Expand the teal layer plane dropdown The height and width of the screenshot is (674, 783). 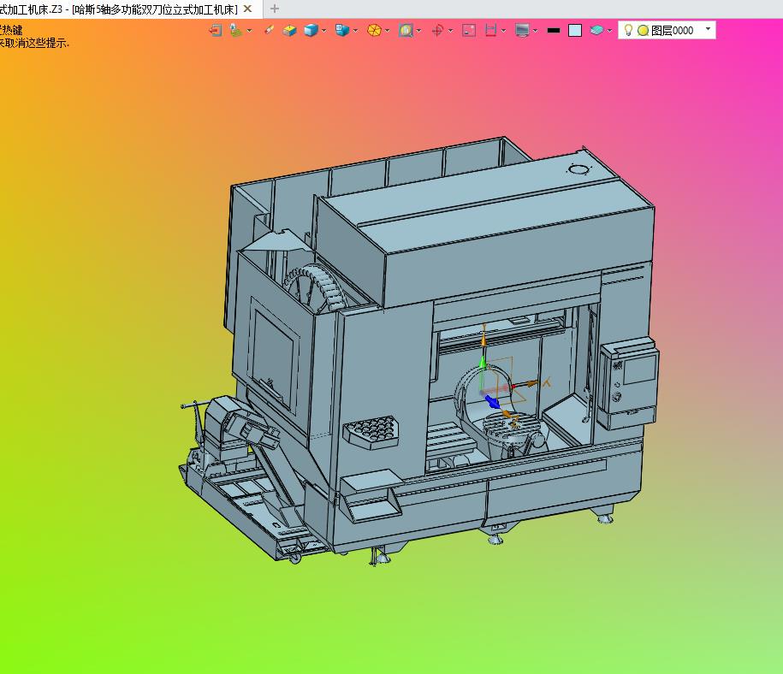click(x=610, y=31)
